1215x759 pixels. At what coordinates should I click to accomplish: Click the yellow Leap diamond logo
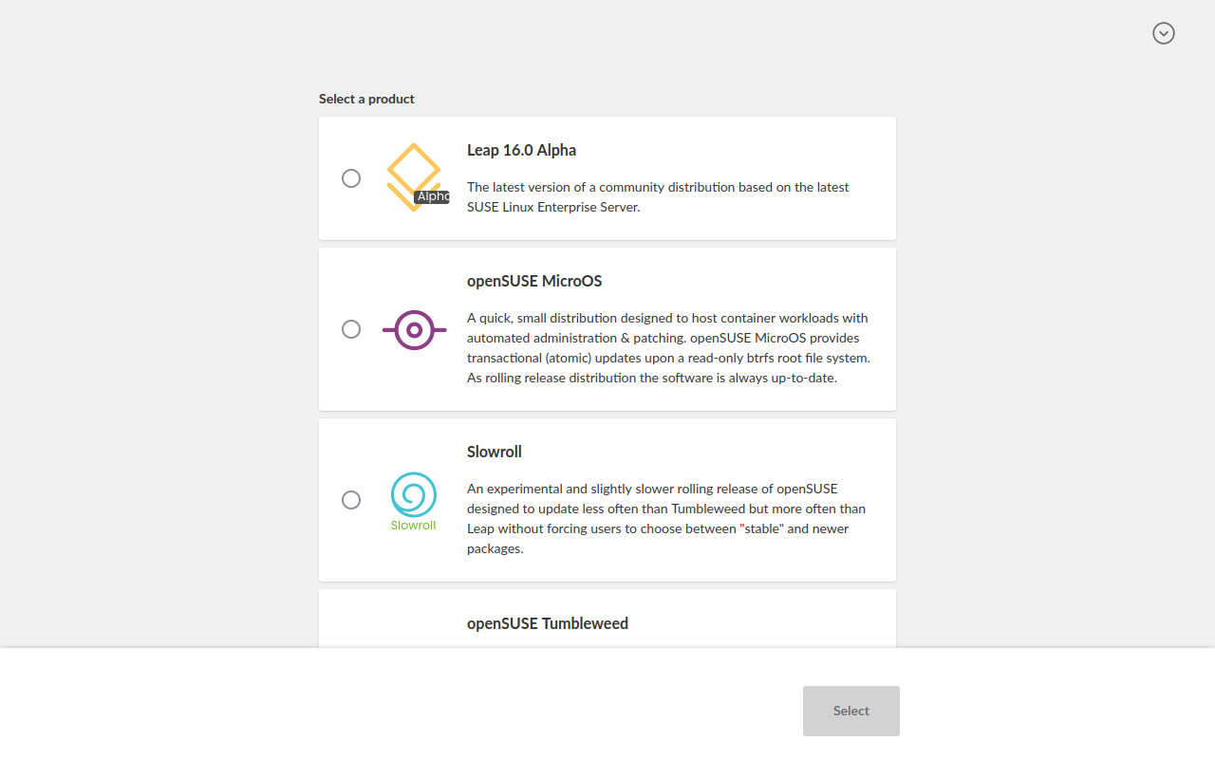(x=414, y=177)
